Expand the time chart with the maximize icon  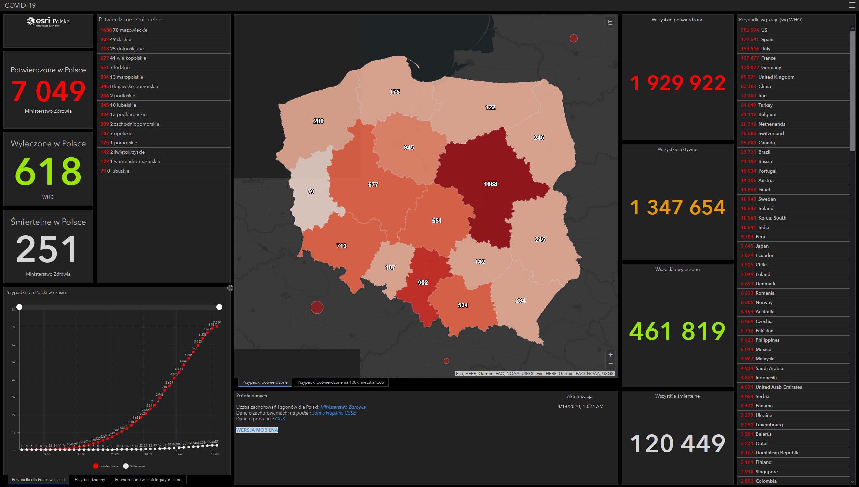(230, 288)
